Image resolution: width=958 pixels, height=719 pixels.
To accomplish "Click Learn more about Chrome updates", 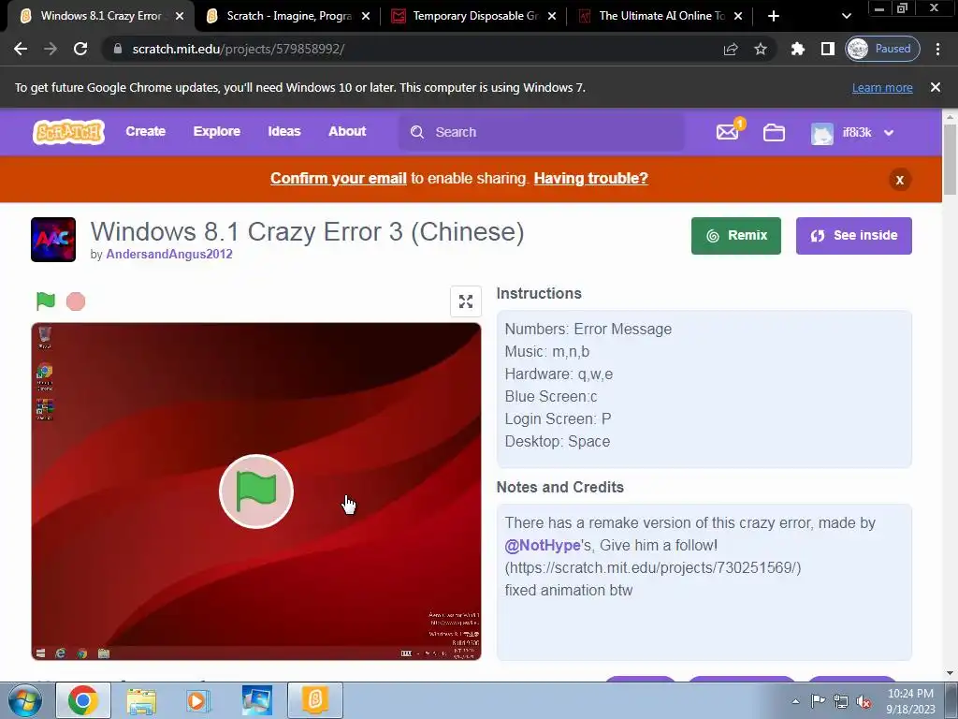I will point(882,87).
